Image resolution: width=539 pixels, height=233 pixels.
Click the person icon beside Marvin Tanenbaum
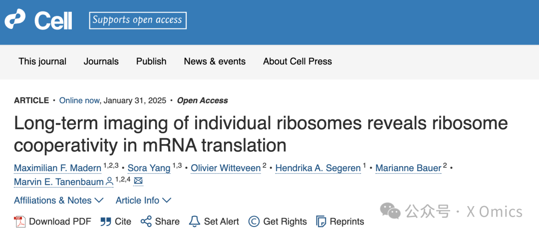click(x=109, y=182)
